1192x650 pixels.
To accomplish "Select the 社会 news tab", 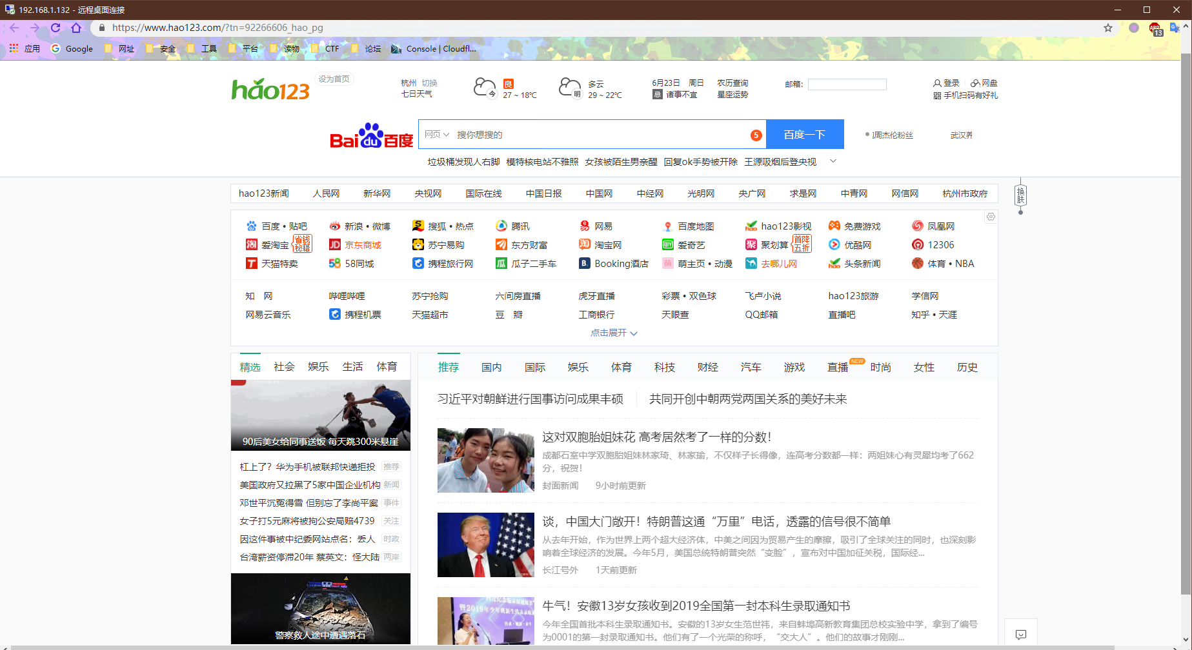I will tap(284, 366).
